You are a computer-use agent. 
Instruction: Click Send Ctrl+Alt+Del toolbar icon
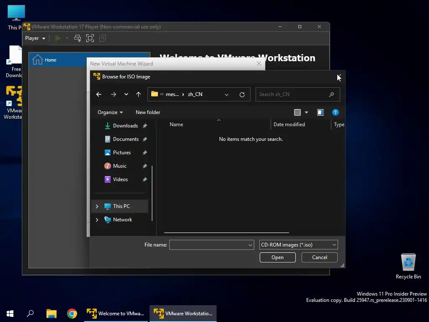click(78, 38)
